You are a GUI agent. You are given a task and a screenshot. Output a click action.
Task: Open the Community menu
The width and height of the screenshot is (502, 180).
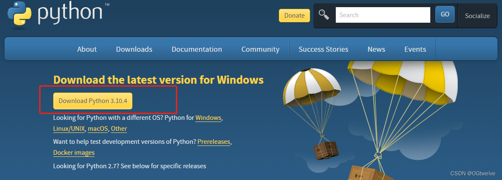coord(260,49)
